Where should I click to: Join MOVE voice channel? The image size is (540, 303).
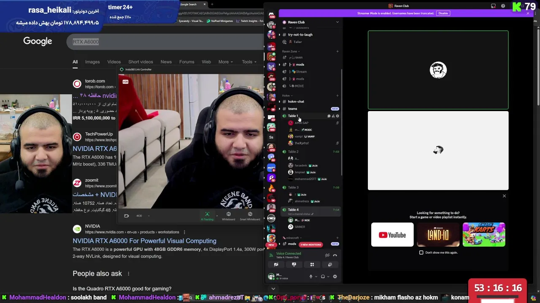point(310,86)
